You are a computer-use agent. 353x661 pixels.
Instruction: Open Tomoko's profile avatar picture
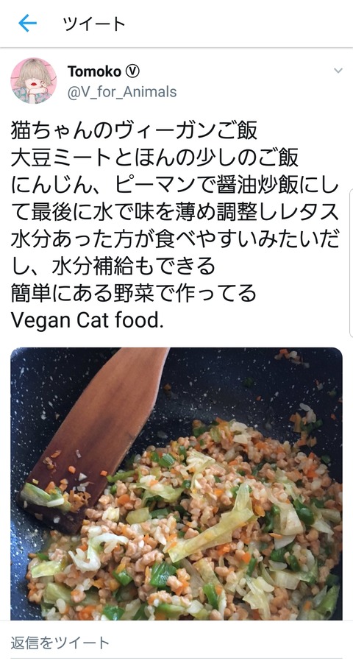click(33, 80)
